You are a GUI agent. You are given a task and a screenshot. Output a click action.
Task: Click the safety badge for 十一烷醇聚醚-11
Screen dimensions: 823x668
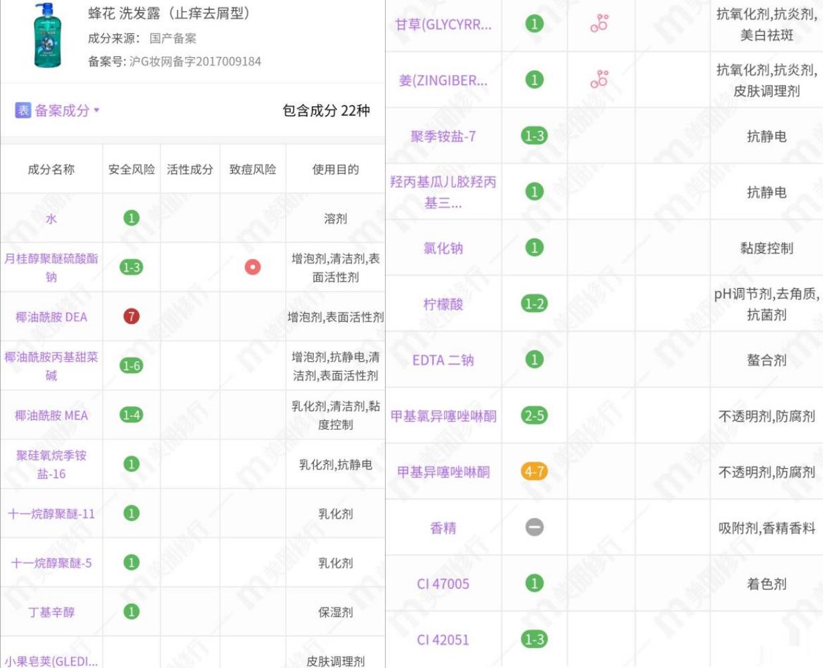coord(131,513)
